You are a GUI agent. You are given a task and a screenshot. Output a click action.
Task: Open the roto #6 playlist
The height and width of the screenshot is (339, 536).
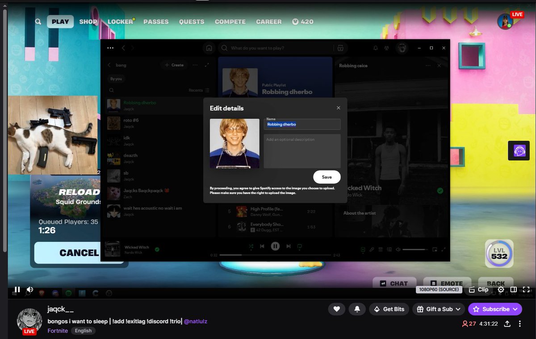[x=159, y=123]
